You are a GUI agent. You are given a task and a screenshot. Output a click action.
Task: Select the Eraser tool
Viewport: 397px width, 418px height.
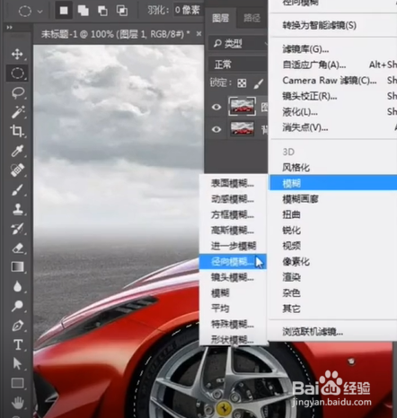coord(18,248)
